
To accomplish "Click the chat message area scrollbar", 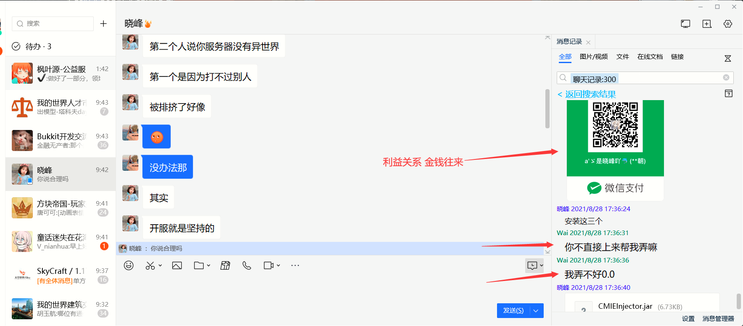I will pos(547,109).
